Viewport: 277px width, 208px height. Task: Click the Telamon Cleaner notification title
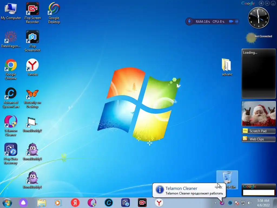coord(181,188)
